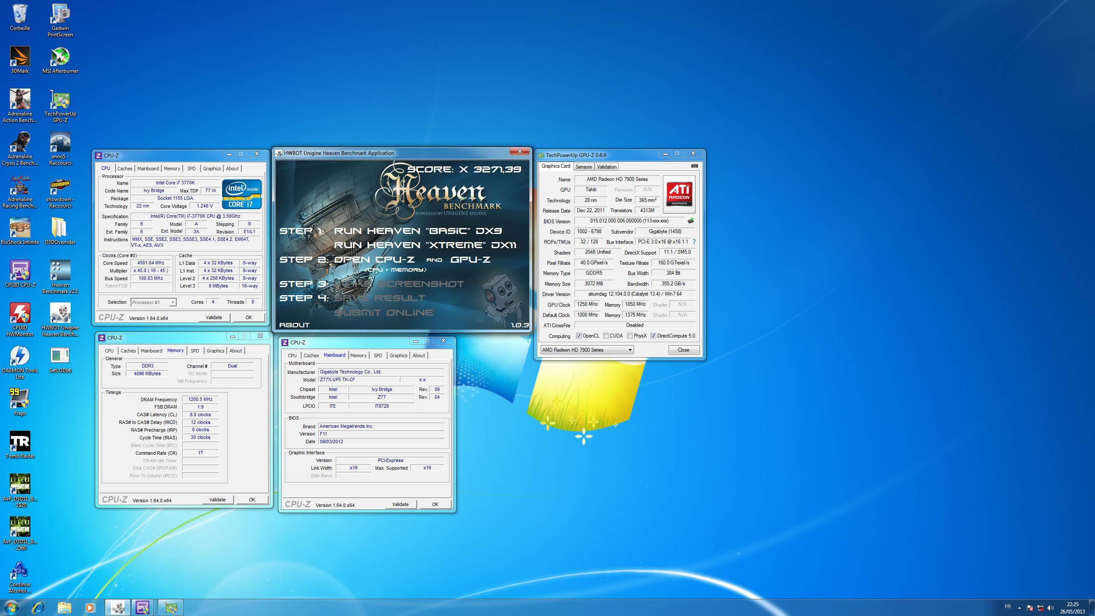Viewport: 1095px width, 616px height.
Task: Click the volume speaker tray icon
Action: pyautogui.click(x=1051, y=608)
